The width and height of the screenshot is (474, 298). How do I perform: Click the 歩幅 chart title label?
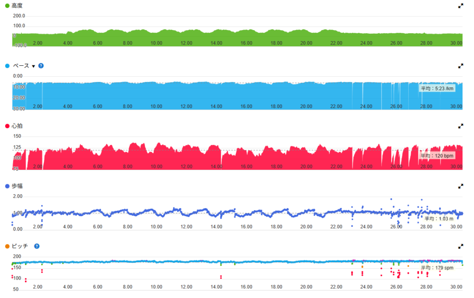point(18,186)
